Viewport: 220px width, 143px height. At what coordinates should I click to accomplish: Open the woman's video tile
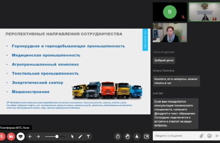[x=170, y=33]
